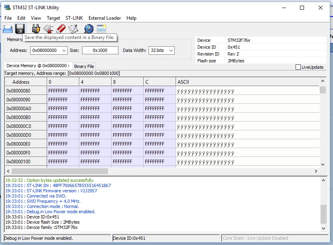Click the globe update icon
Image resolution: width=333 pixels, height=245 pixels.
click(x=89, y=29)
